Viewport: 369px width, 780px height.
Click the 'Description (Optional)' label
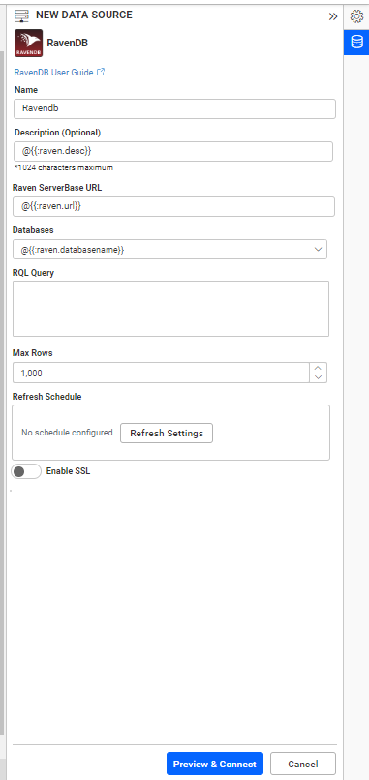(x=58, y=133)
